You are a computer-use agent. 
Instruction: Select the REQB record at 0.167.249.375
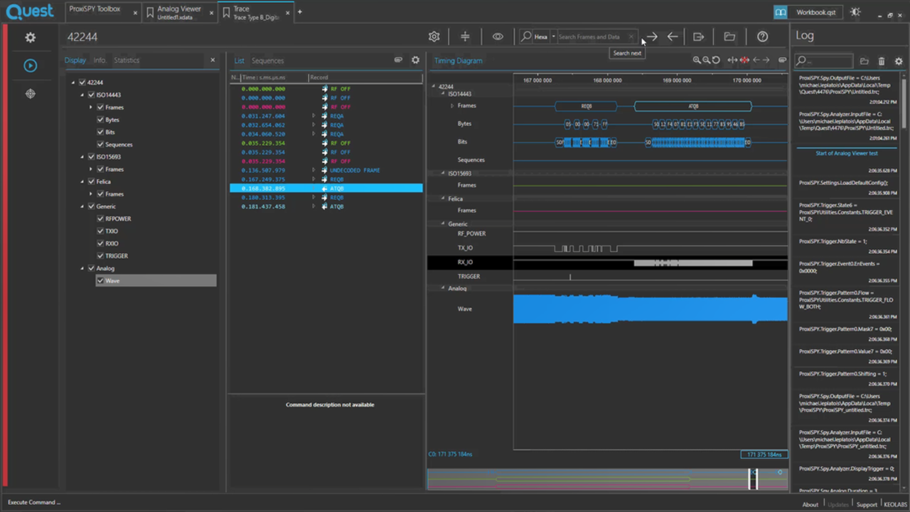(326, 179)
